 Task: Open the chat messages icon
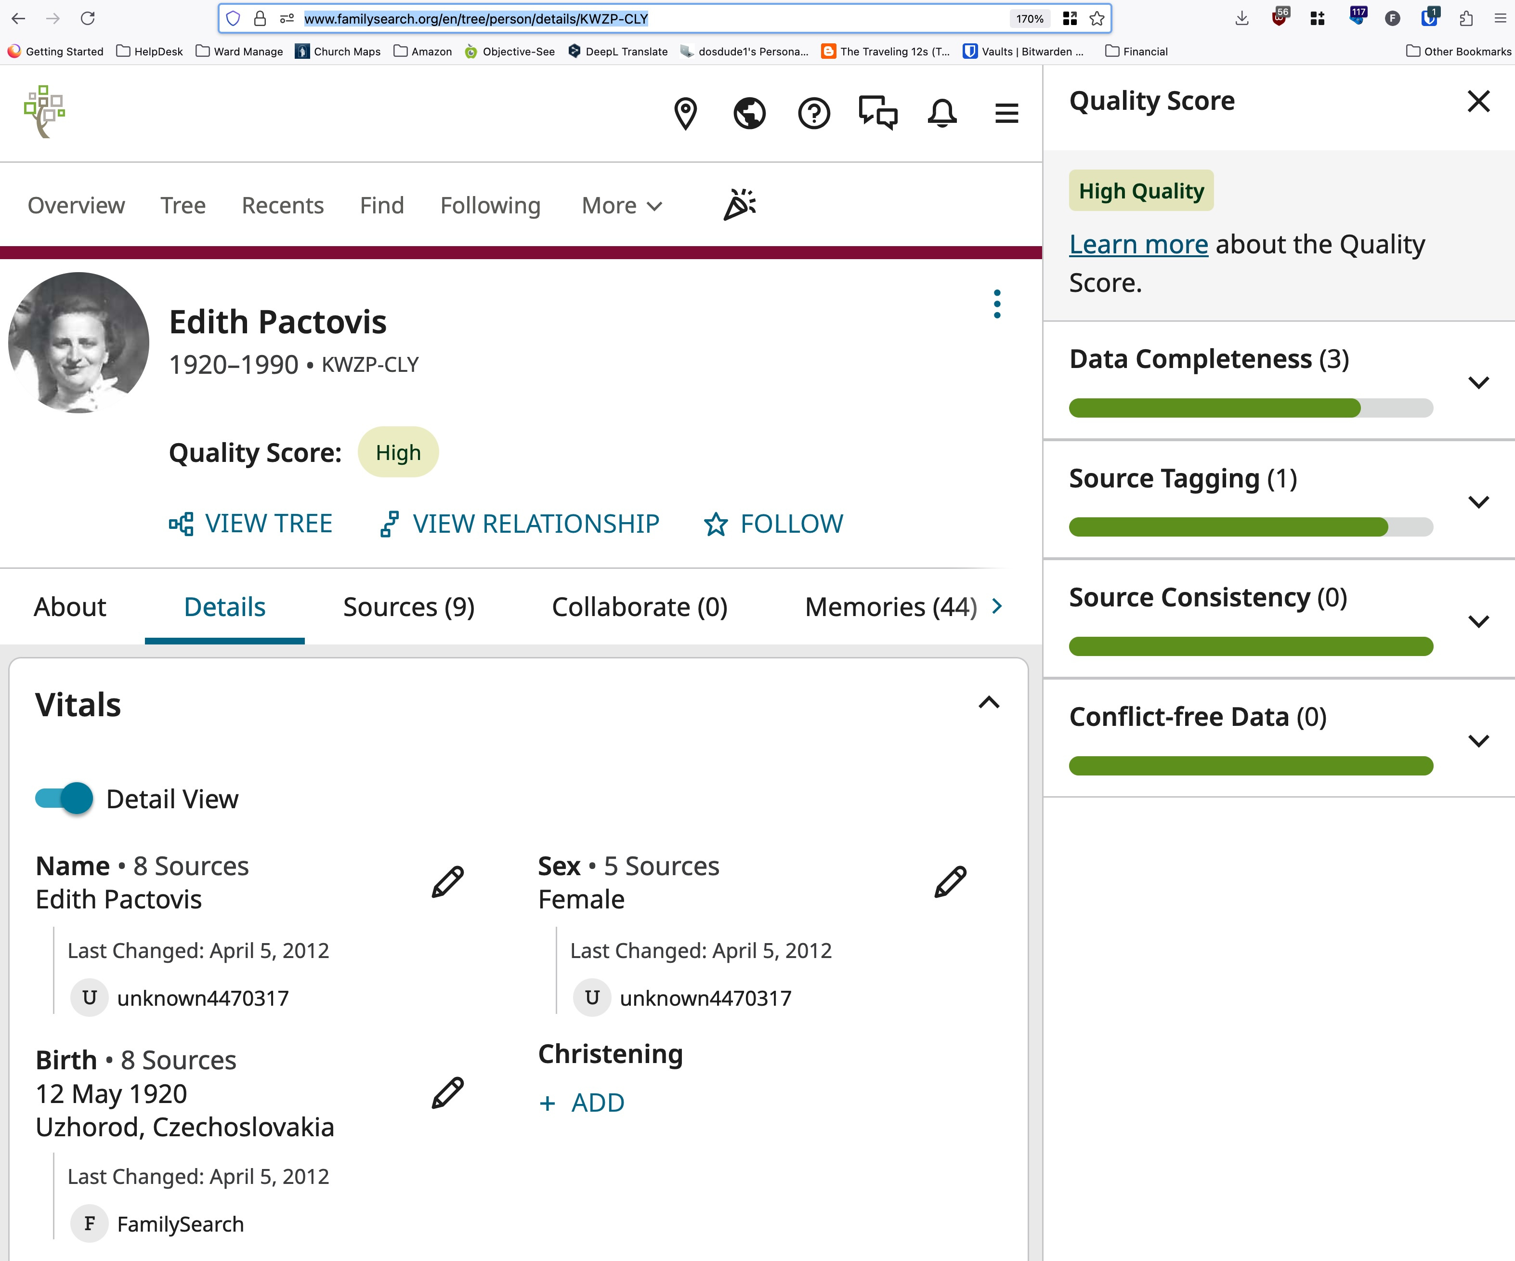877,113
